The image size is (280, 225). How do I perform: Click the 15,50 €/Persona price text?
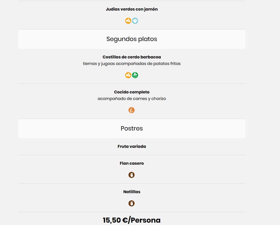coord(132,220)
